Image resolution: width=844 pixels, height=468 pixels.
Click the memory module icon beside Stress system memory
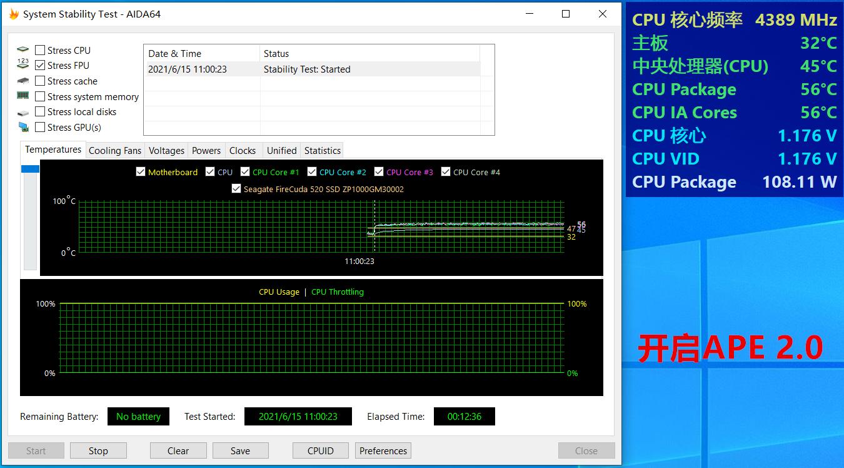coord(23,96)
